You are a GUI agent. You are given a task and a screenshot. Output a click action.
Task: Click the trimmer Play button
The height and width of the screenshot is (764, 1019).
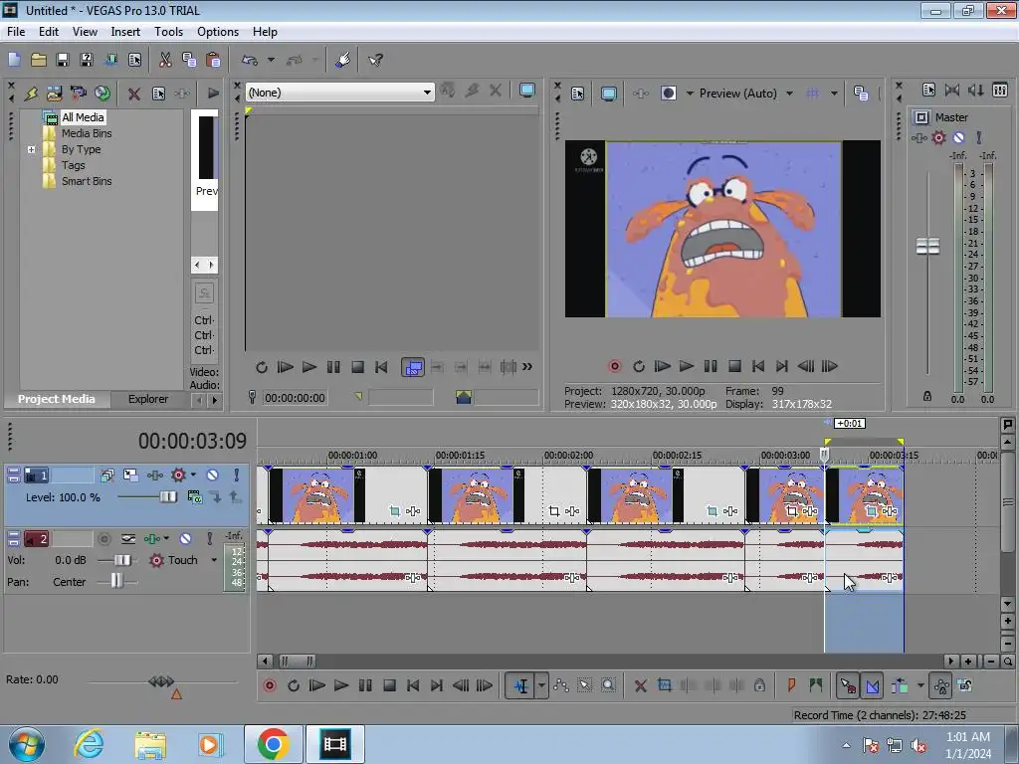pos(309,367)
